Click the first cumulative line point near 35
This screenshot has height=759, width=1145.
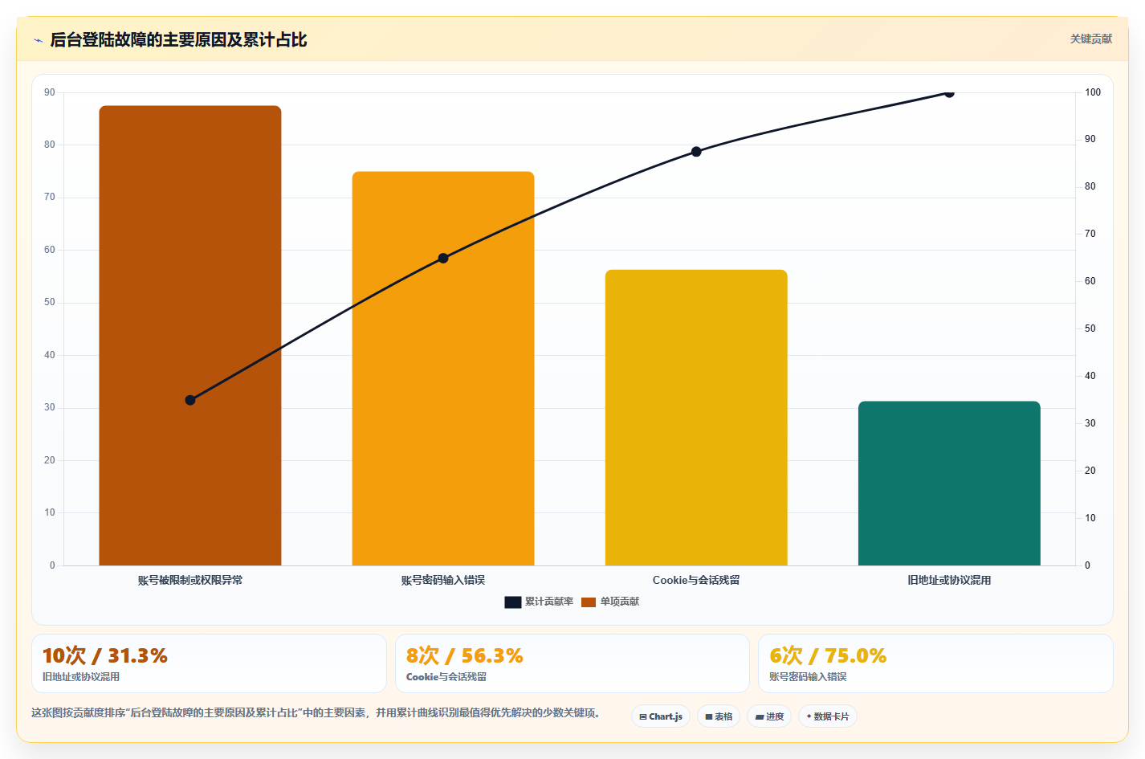coord(190,400)
